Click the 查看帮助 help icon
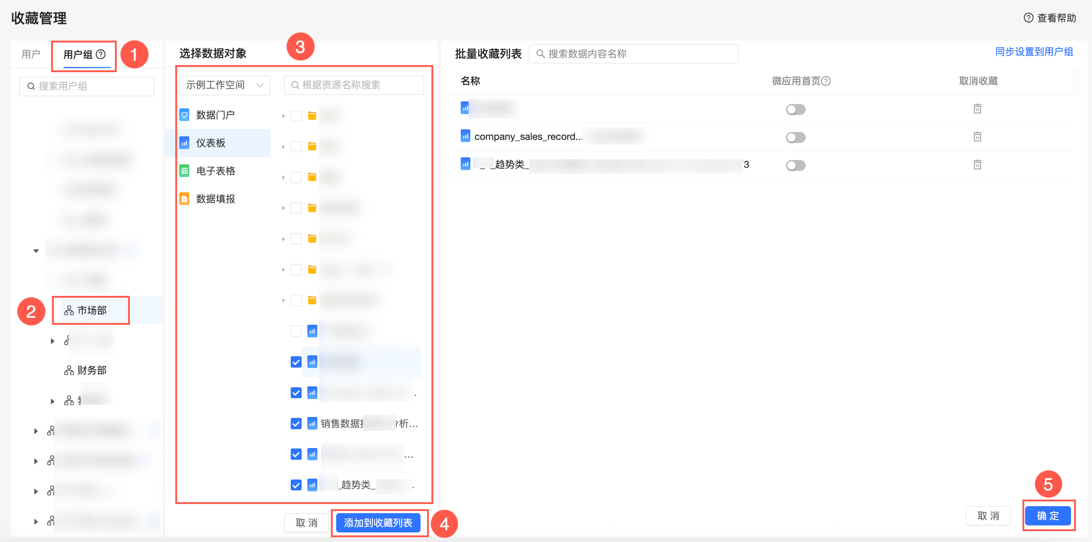 pyautogui.click(x=1028, y=18)
